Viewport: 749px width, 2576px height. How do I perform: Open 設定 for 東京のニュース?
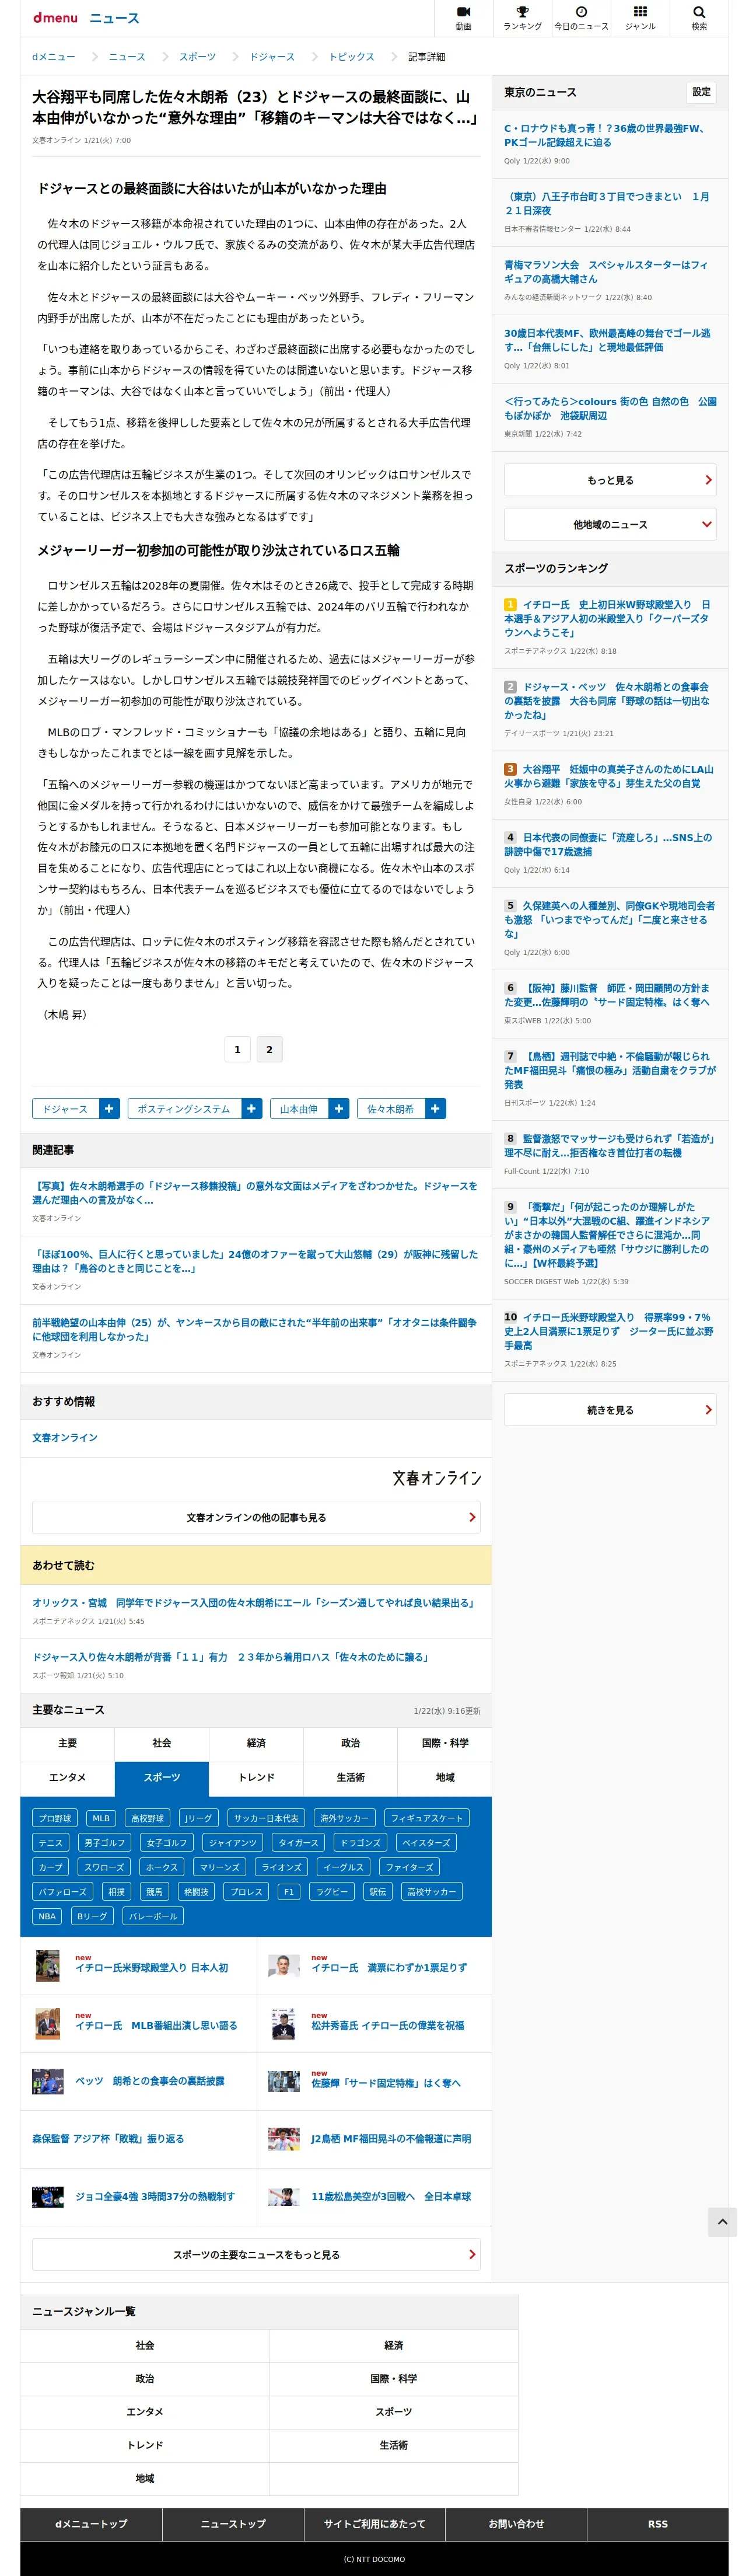point(702,92)
